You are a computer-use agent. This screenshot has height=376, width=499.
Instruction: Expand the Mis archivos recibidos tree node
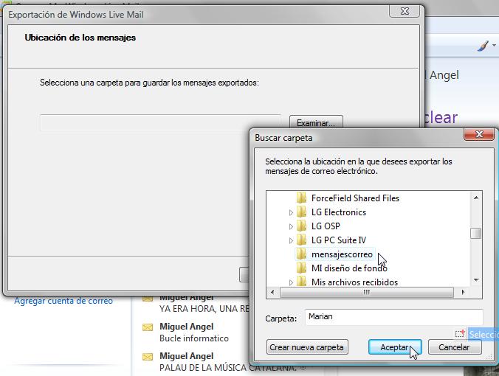click(291, 282)
